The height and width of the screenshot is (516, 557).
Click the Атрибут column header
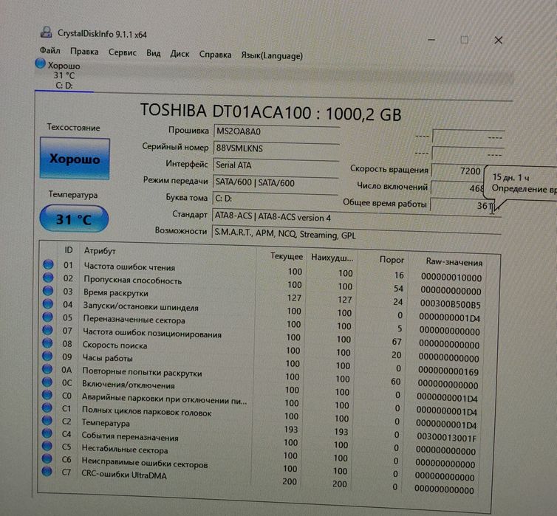pyautogui.click(x=100, y=251)
